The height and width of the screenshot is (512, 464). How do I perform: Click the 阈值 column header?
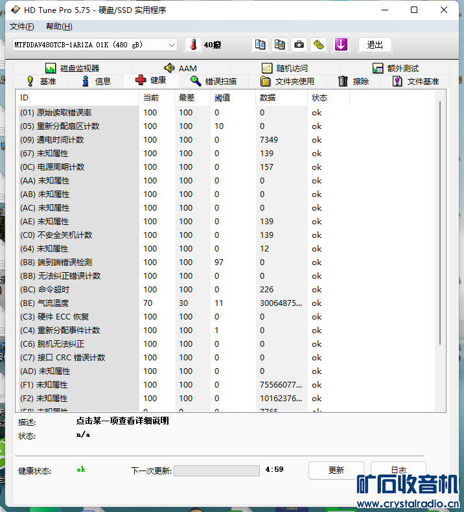click(x=233, y=98)
